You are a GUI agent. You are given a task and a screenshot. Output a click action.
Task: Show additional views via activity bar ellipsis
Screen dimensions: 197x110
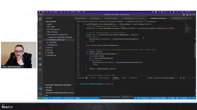[x=40, y=75]
